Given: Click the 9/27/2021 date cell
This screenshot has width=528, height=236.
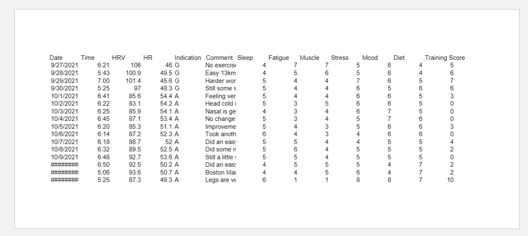Looking at the screenshot, I should coord(64,65).
